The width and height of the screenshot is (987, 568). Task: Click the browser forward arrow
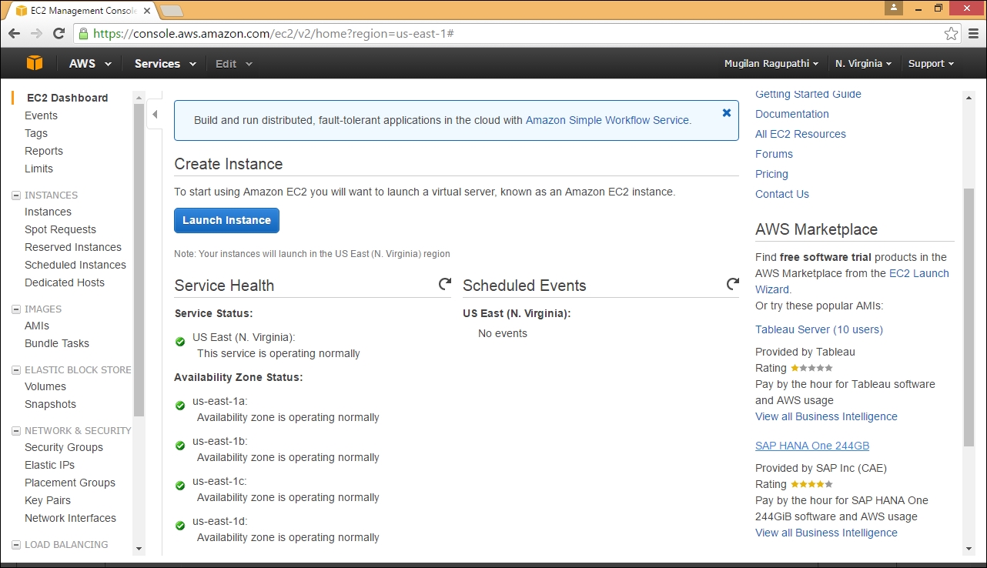point(36,34)
